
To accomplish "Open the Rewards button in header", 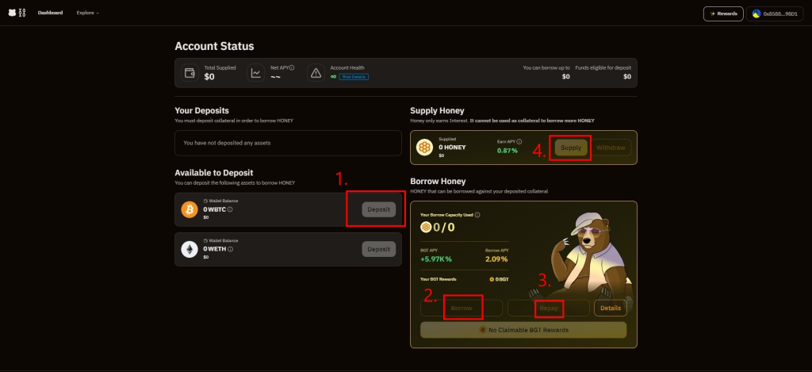I will 722,13.
